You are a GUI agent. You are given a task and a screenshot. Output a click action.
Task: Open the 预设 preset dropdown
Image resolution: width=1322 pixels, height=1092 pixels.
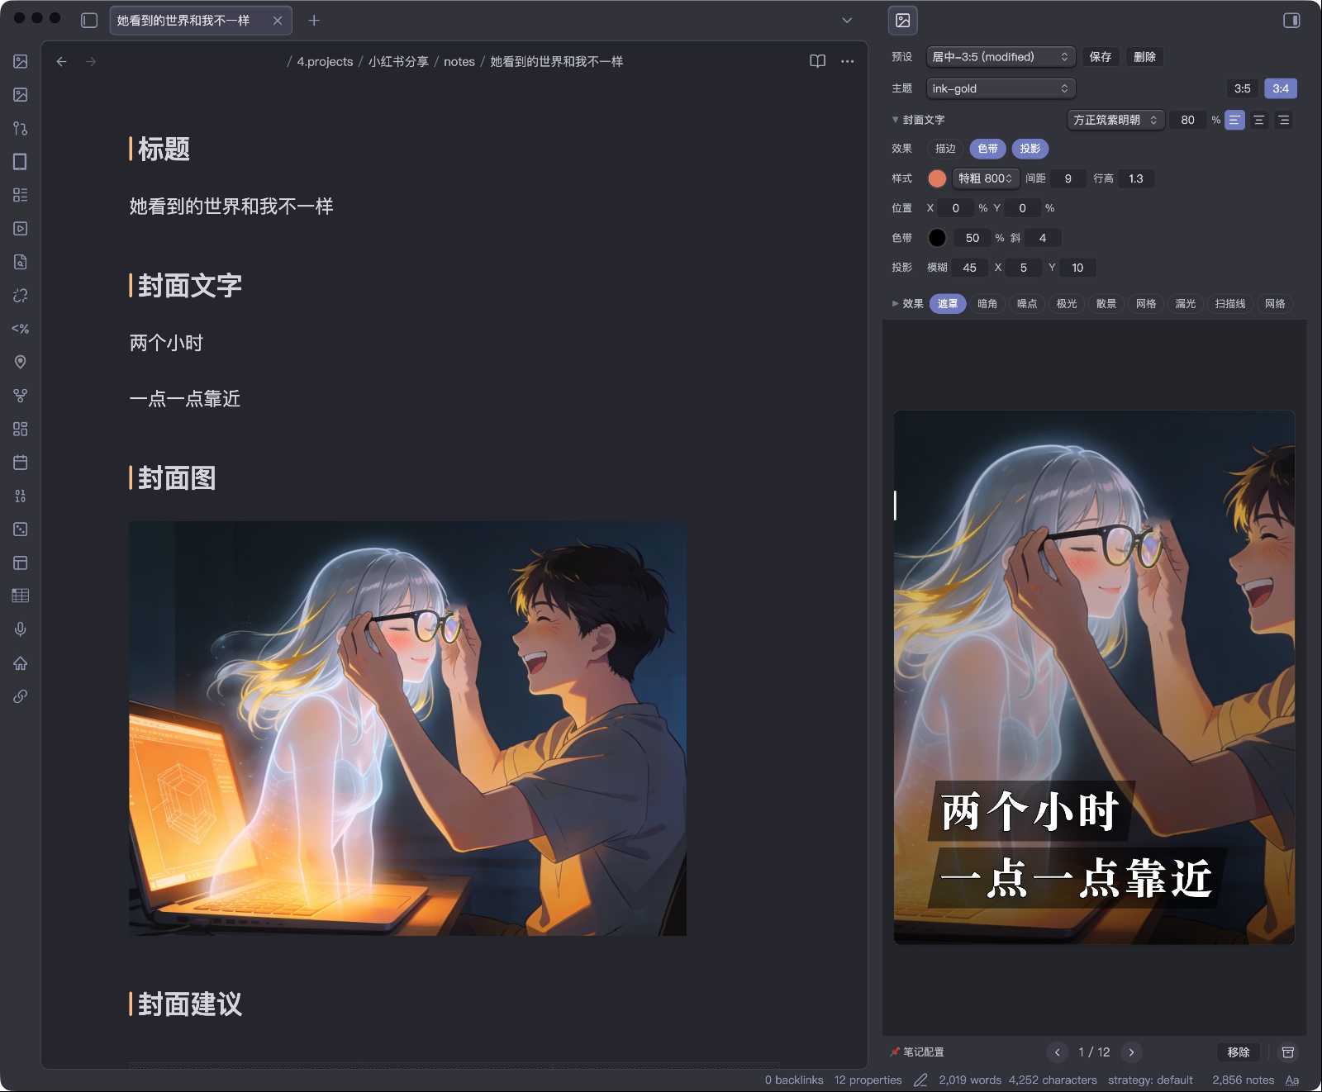[1001, 57]
